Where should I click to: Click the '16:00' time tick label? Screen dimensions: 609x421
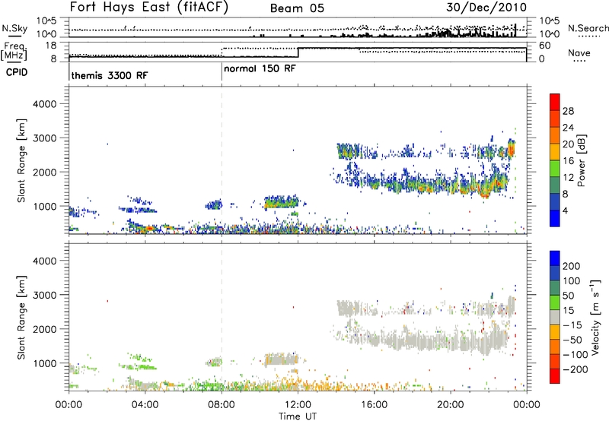coord(374,405)
